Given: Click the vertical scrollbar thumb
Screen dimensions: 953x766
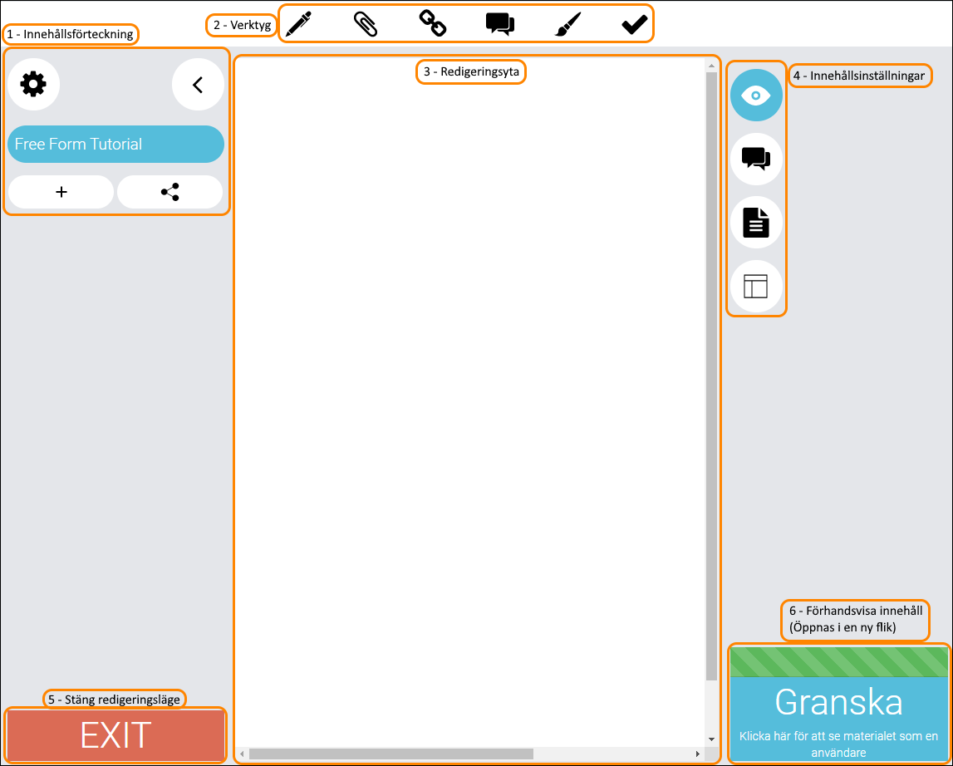Looking at the screenshot, I should click(712, 376).
